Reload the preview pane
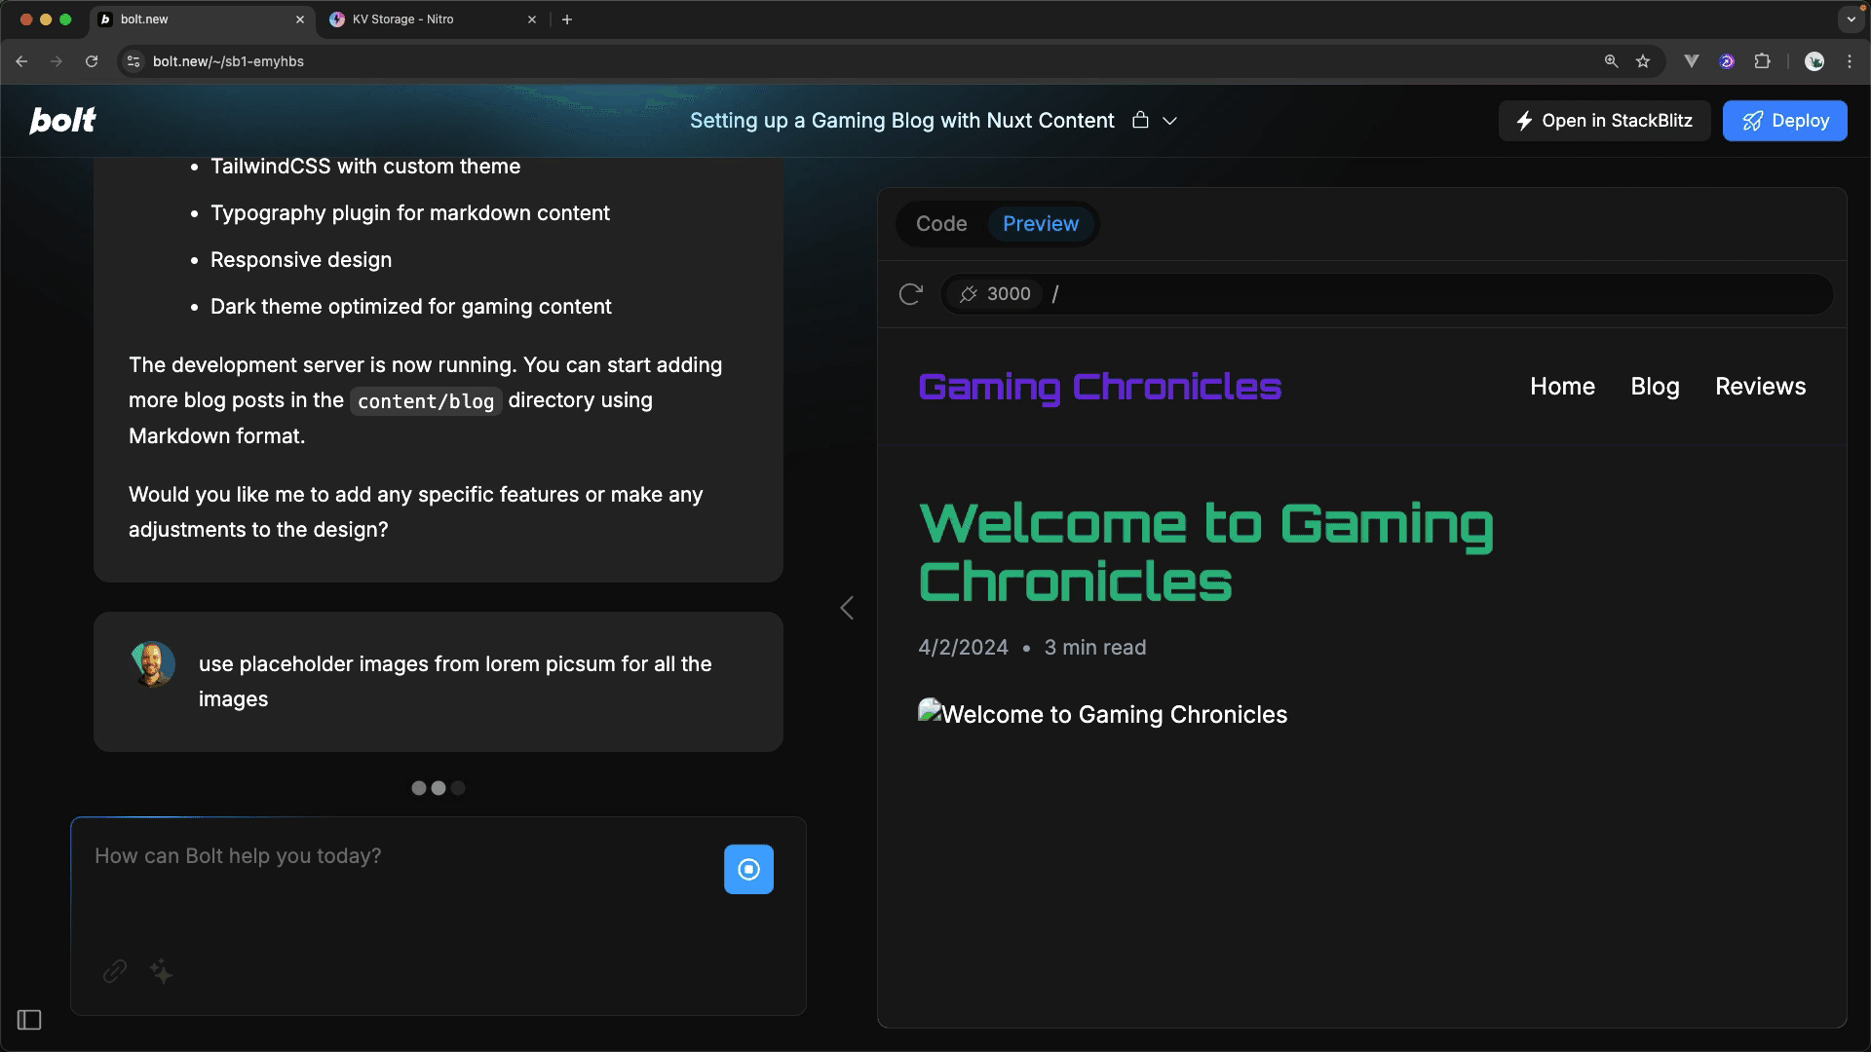The width and height of the screenshot is (1871, 1052). click(x=910, y=294)
